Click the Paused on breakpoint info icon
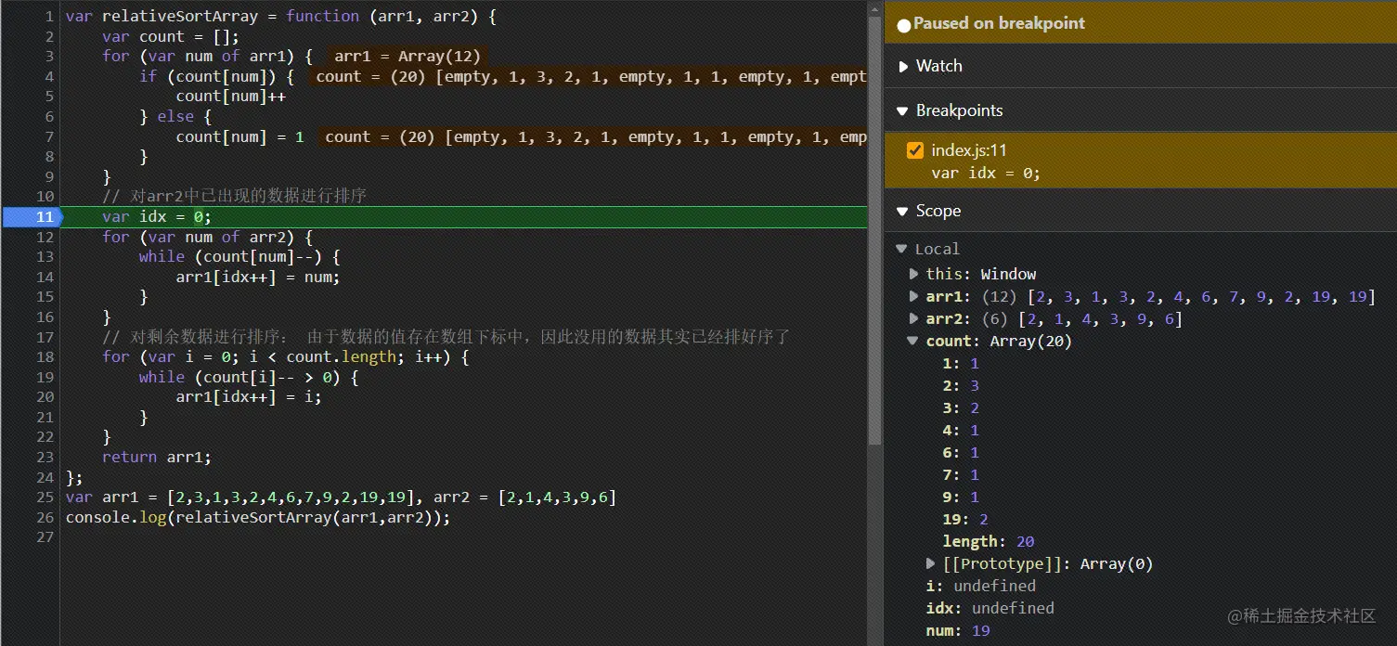The height and width of the screenshot is (646, 1397). [x=903, y=25]
